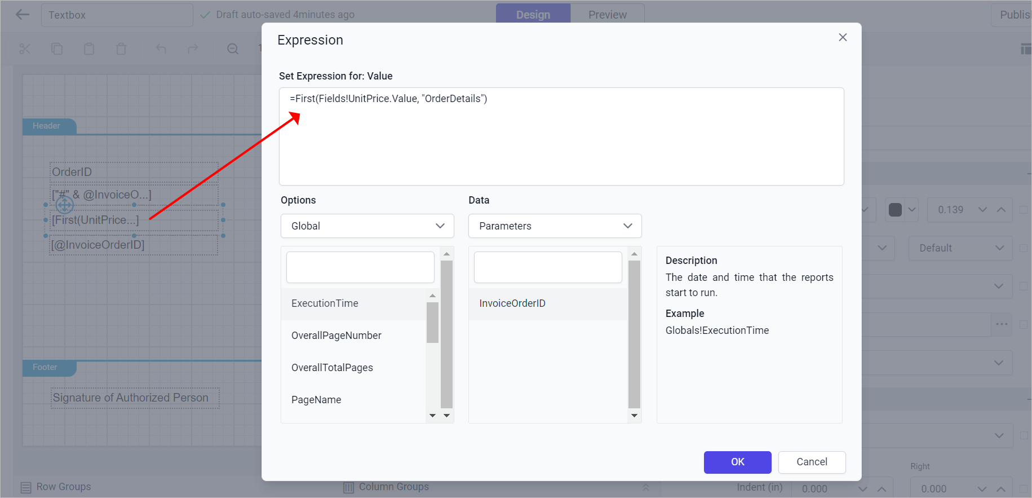Open the Parameters data dropdown
Screen dimensions: 1032x498
click(555, 226)
